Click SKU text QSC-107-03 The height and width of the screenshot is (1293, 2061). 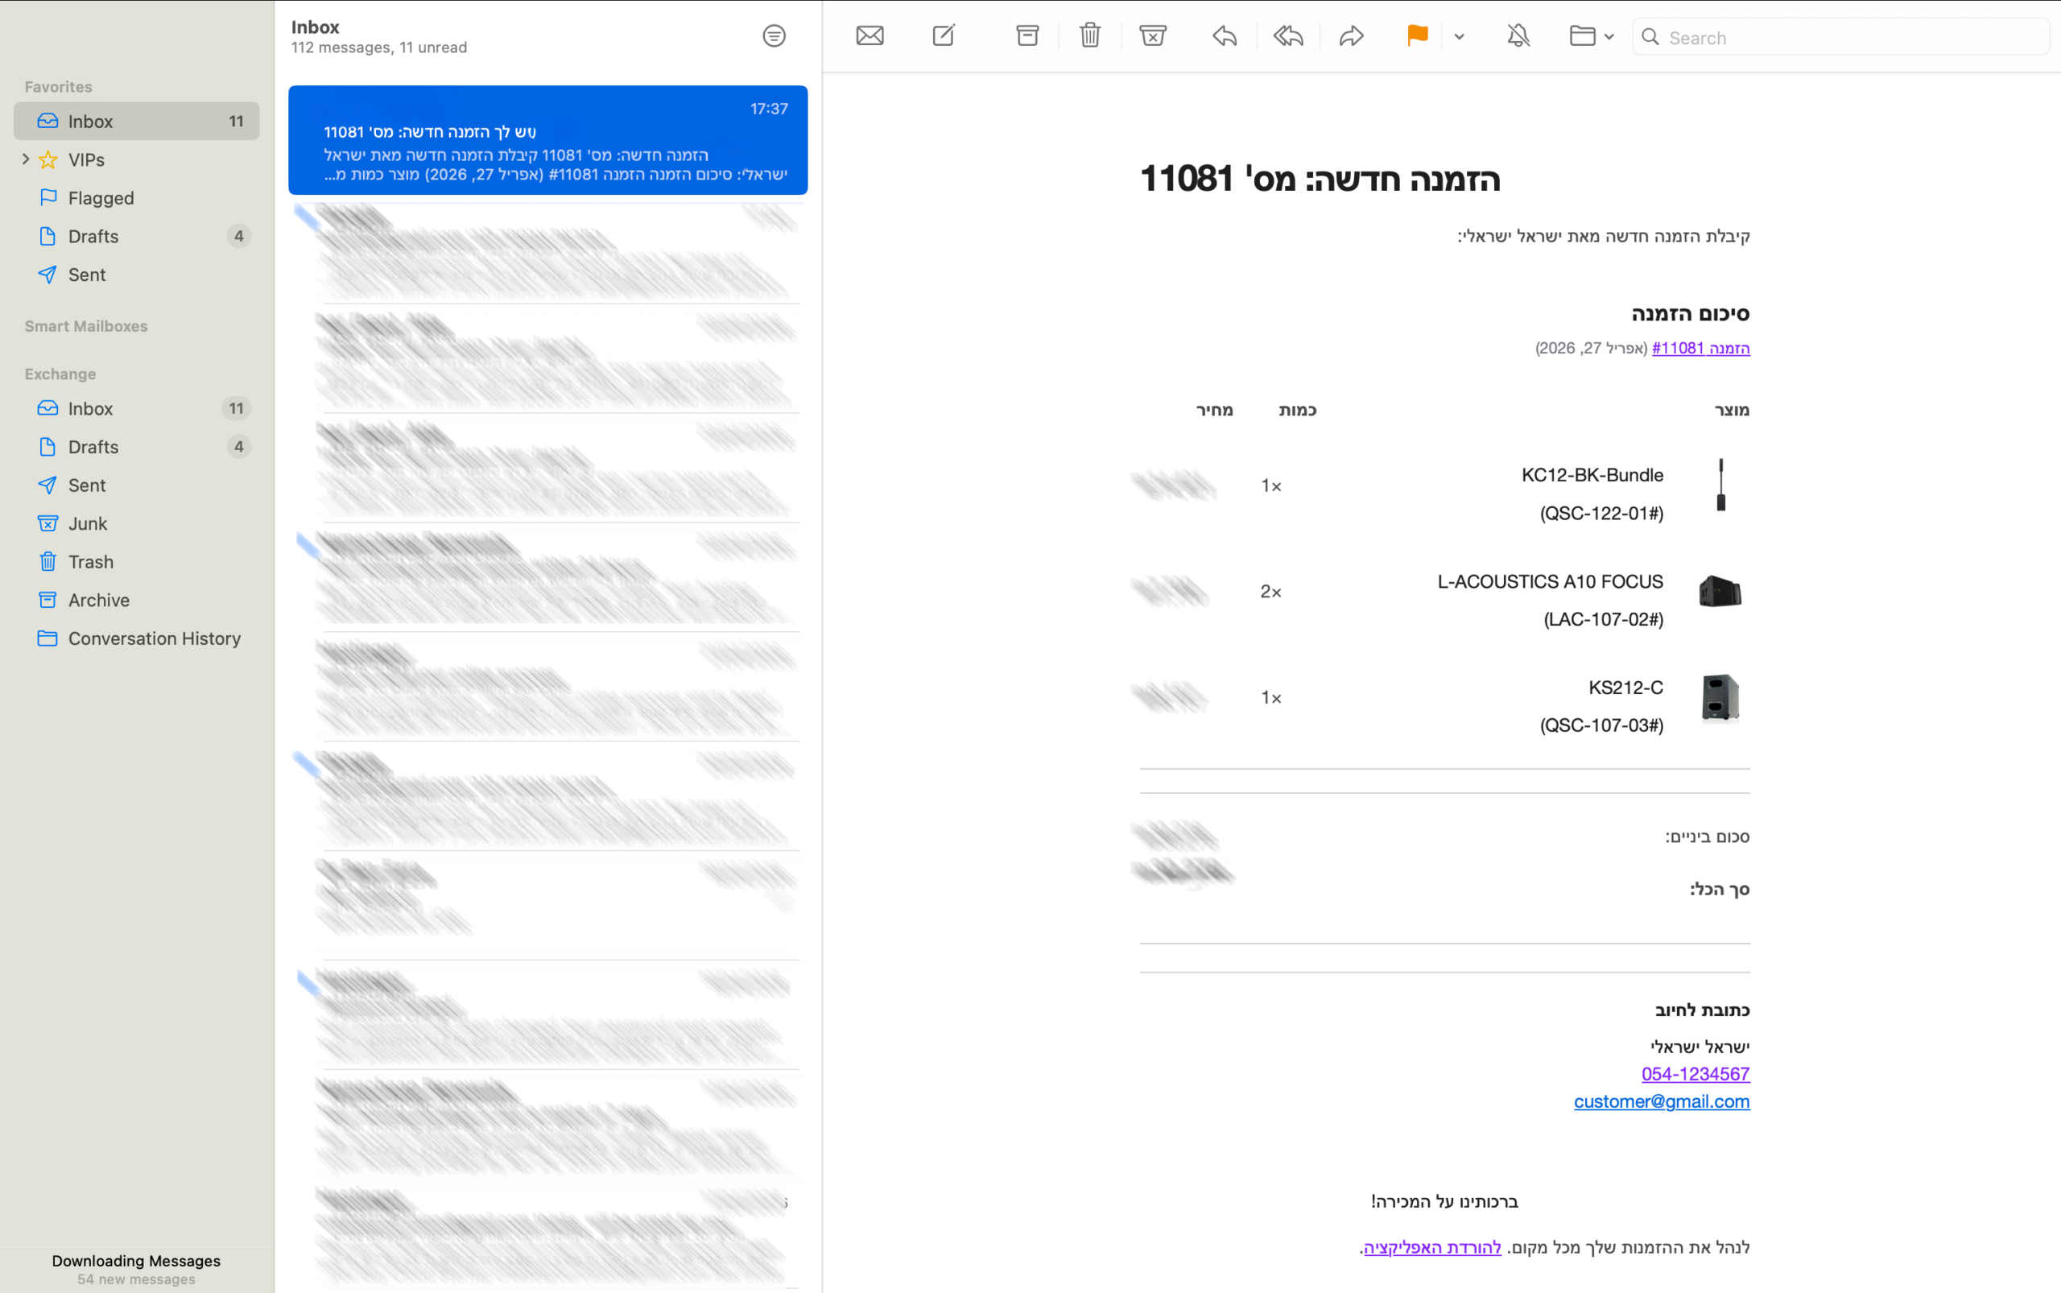tap(1601, 725)
